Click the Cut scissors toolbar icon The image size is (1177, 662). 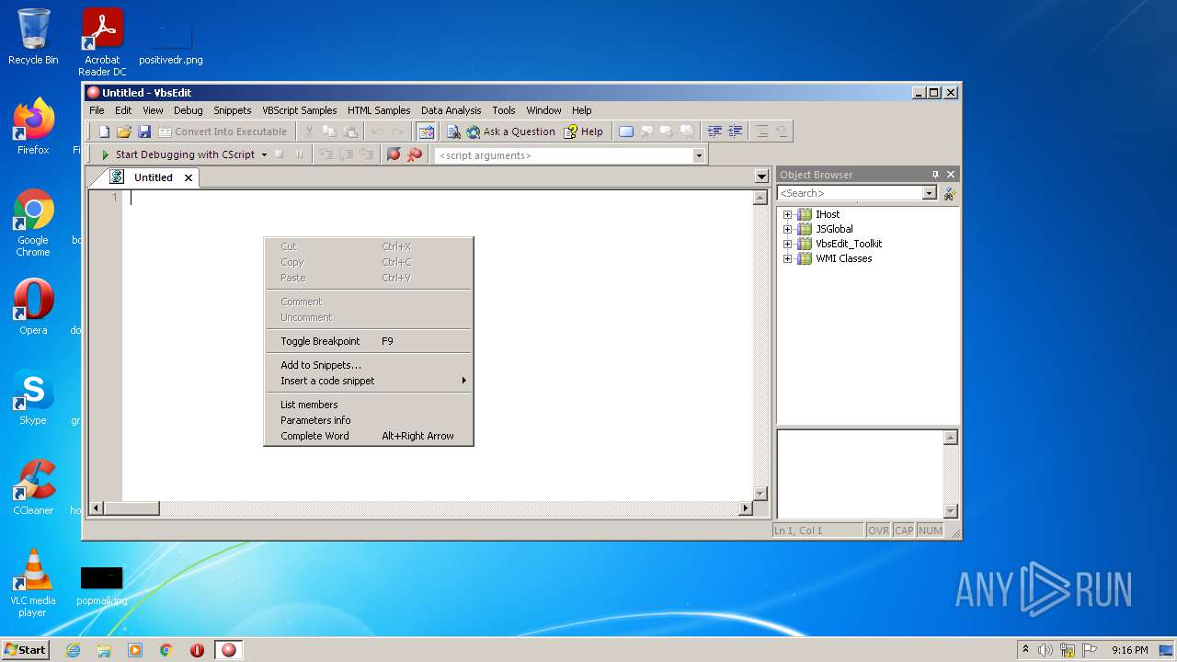pyautogui.click(x=309, y=131)
